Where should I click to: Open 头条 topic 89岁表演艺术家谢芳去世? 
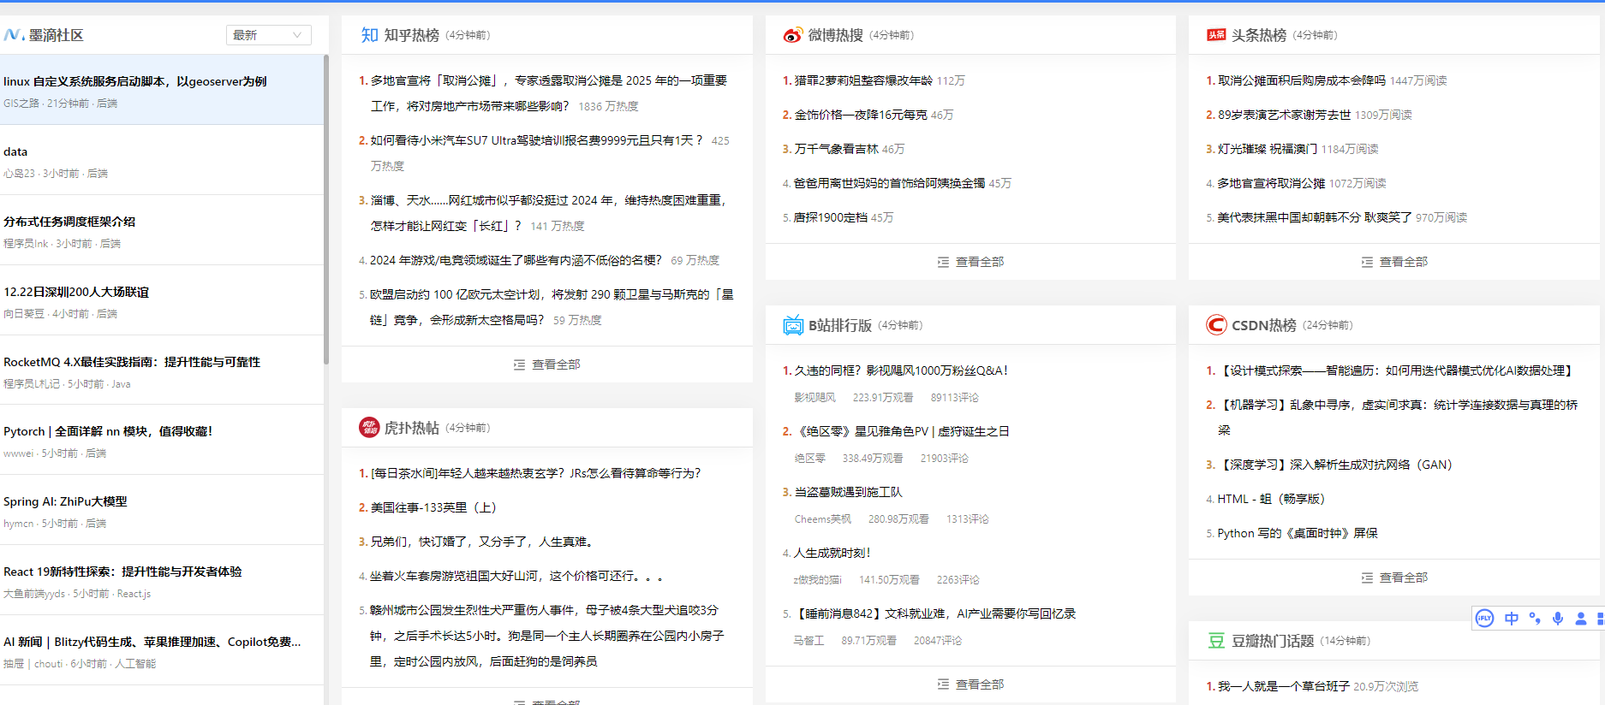pyautogui.click(x=1284, y=115)
